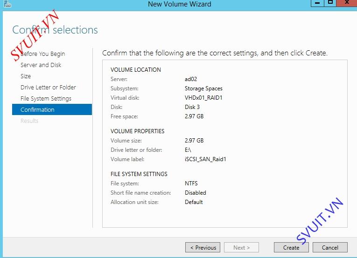Click the file system value 'NTFS'
This screenshot has height=258, width=357.
191,183
